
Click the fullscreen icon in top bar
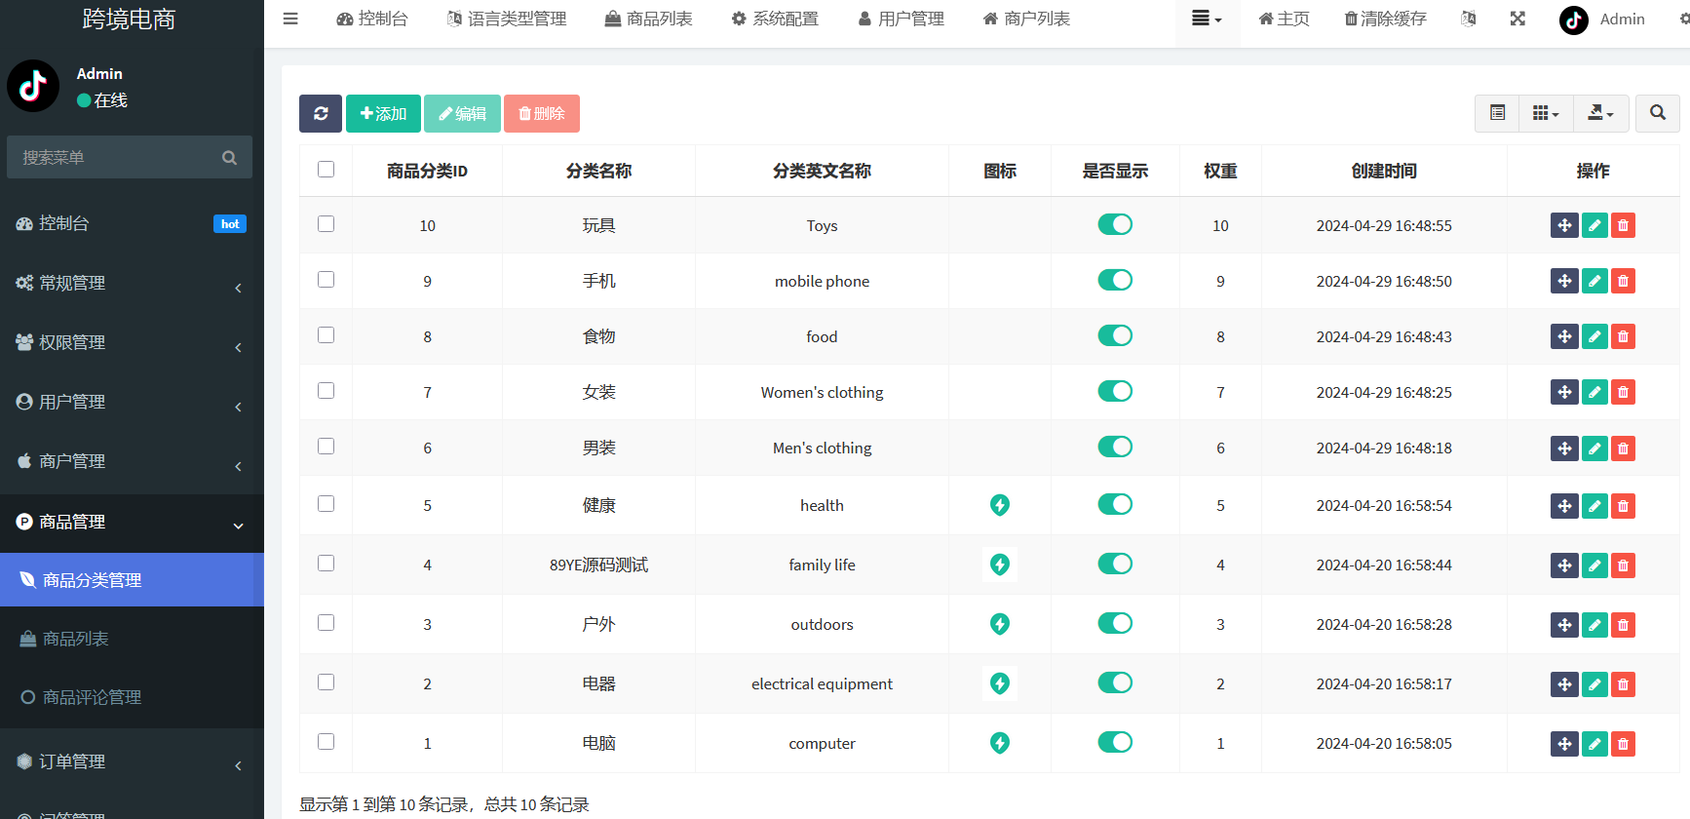click(1517, 19)
